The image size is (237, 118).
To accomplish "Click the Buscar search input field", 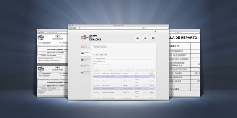I will (102, 65).
